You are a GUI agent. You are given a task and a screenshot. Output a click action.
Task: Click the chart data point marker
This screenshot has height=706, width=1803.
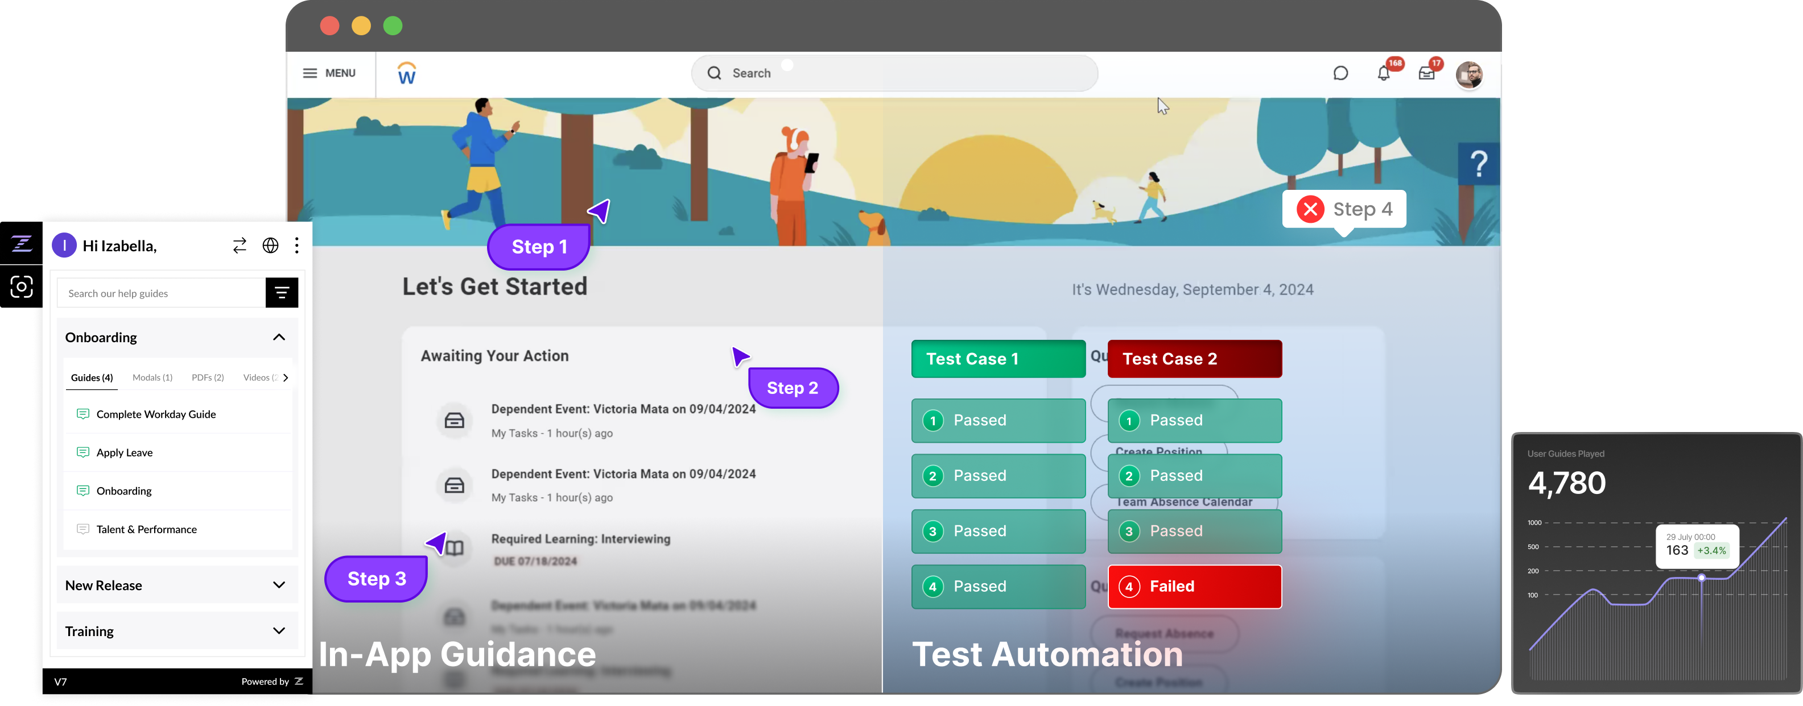coord(1702,578)
